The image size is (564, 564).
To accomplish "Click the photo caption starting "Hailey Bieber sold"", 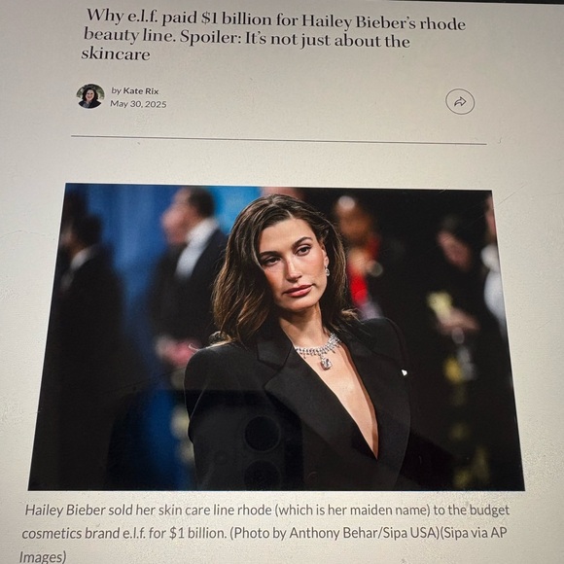I will click(265, 533).
